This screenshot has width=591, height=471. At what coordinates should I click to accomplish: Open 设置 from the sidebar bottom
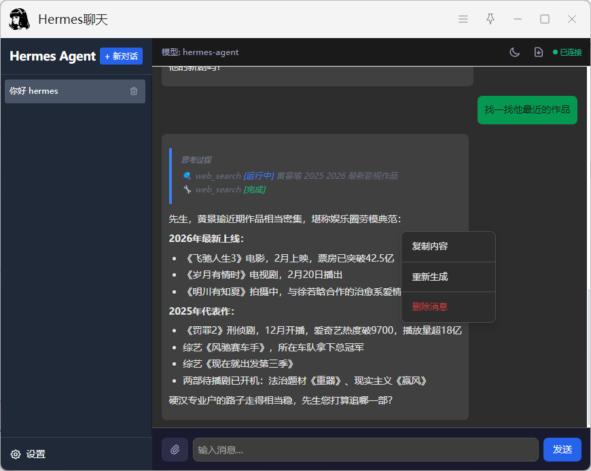point(28,454)
